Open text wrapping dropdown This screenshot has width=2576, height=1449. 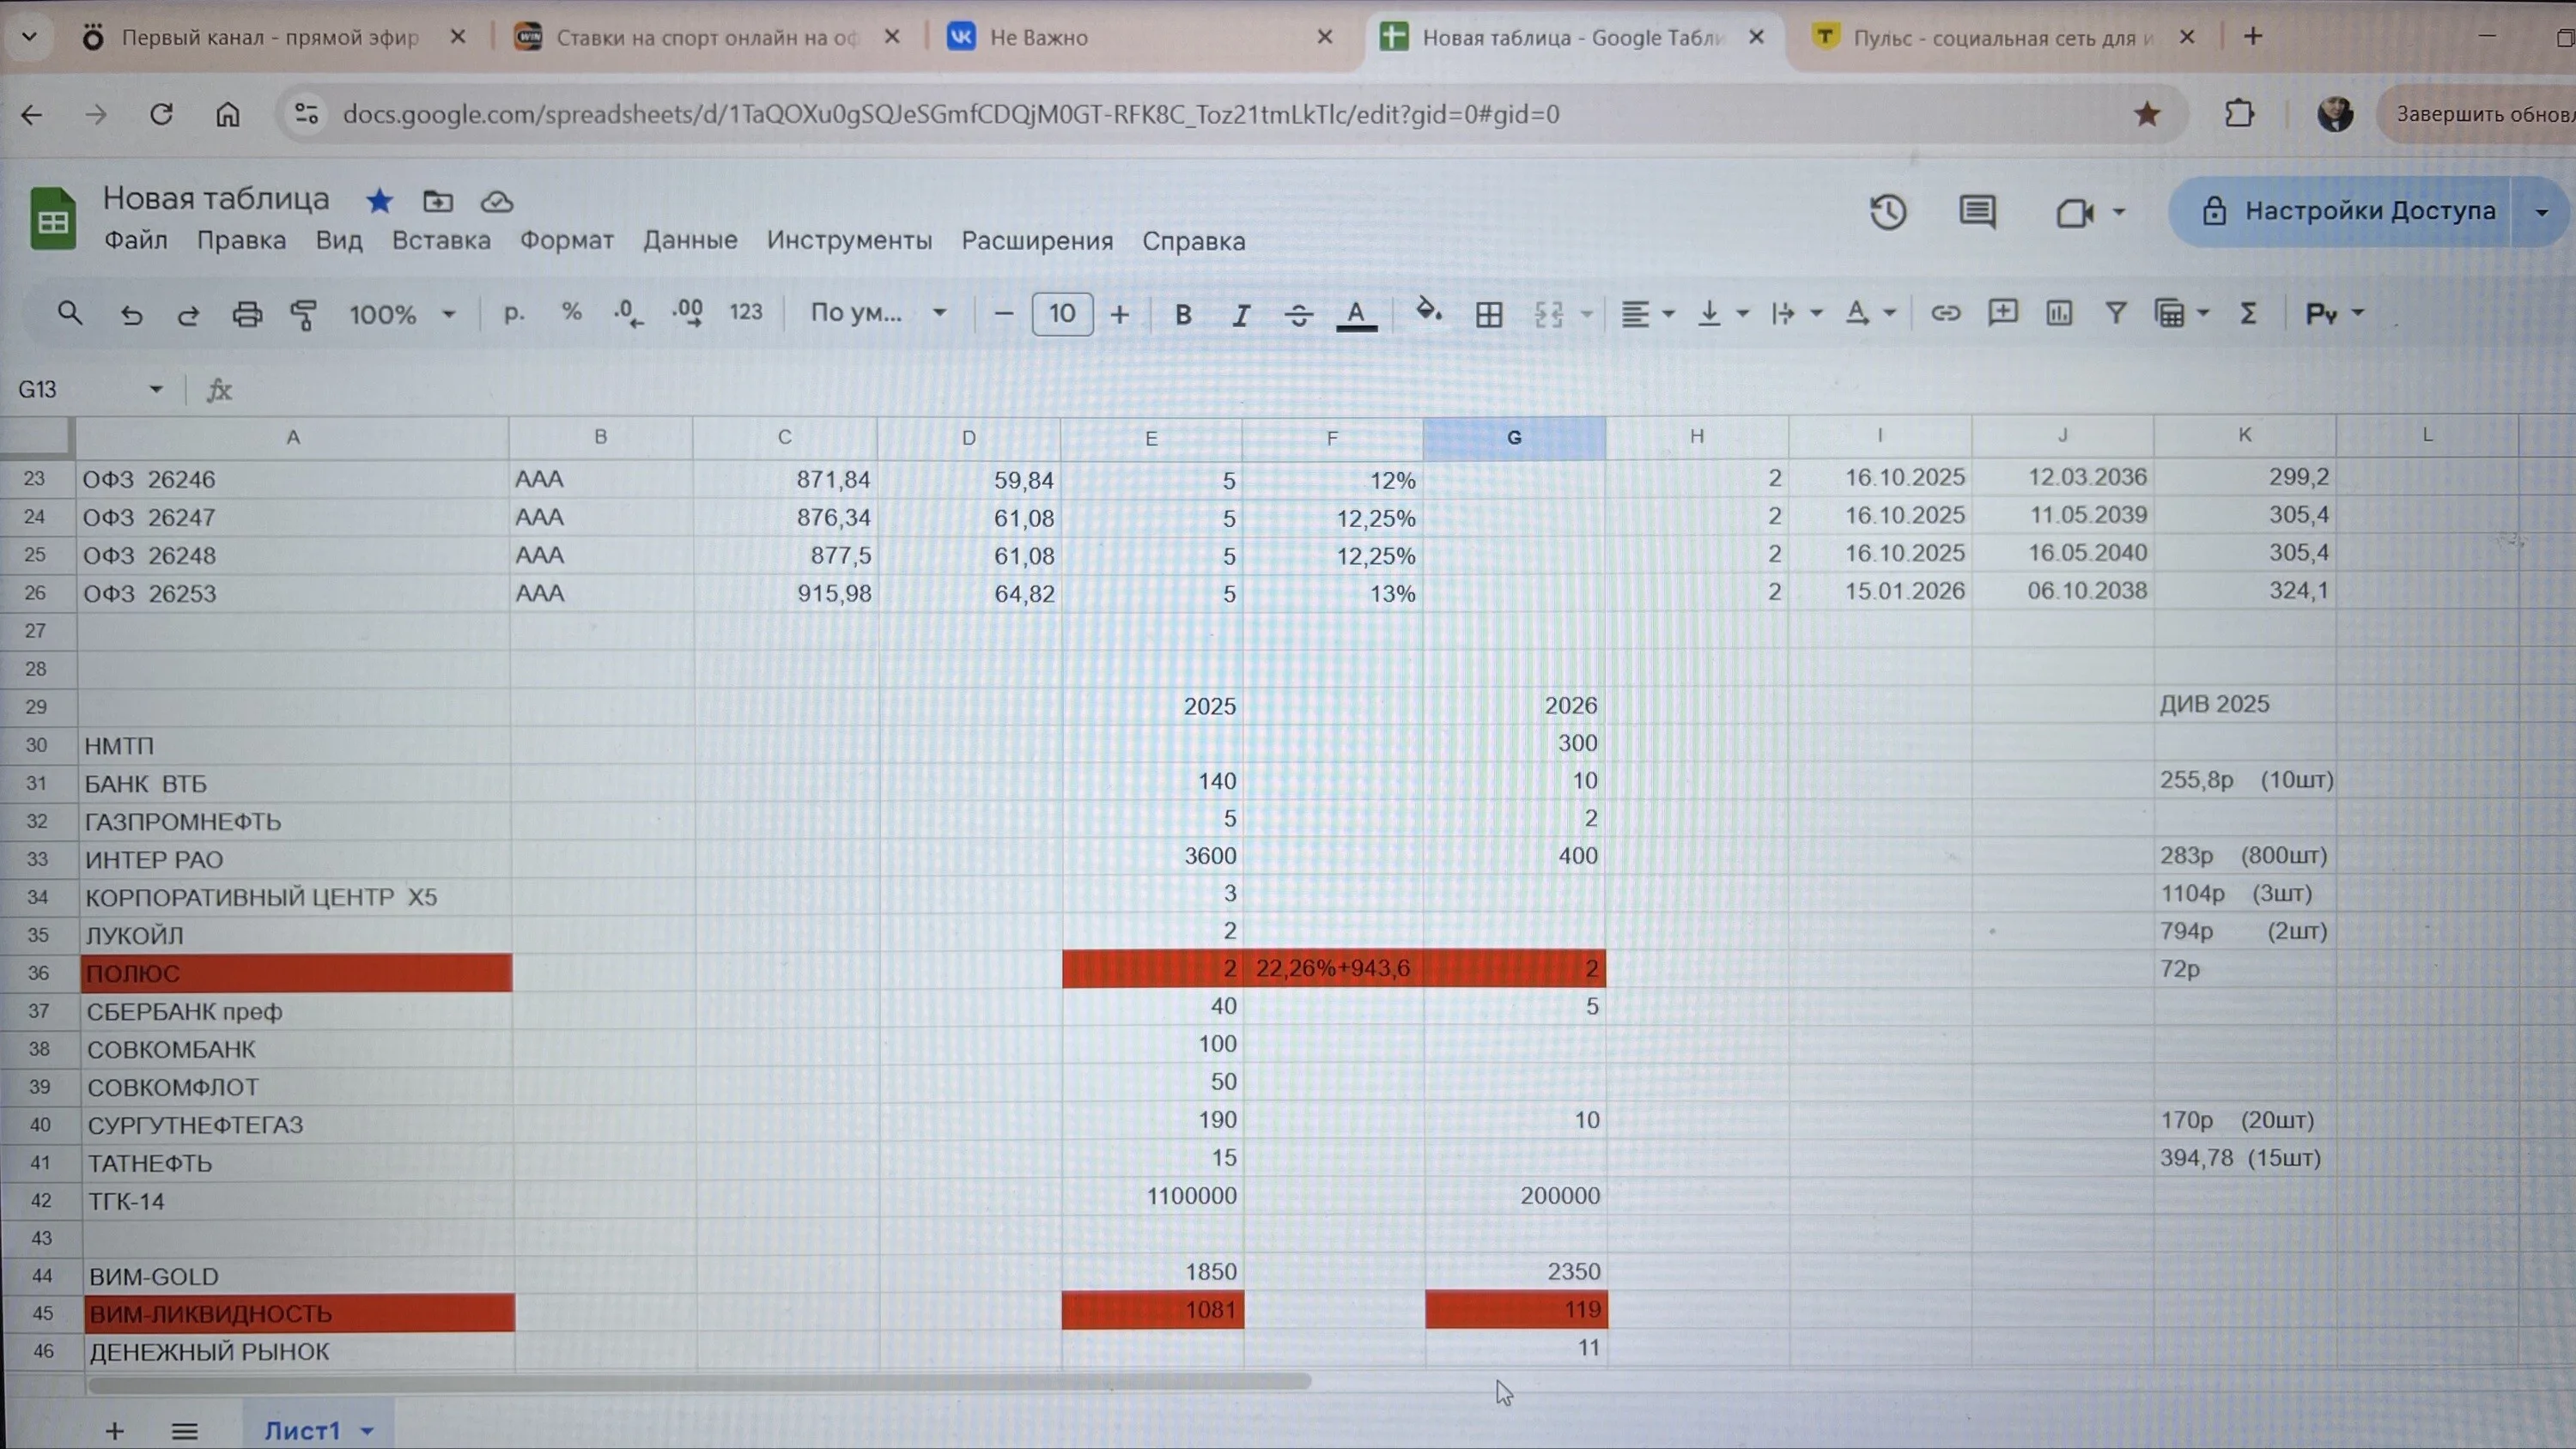[x=1796, y=314]
